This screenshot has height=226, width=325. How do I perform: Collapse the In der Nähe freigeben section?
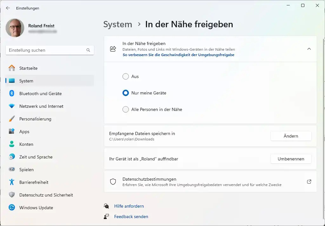pyautogui.click(x=309, y=49)
